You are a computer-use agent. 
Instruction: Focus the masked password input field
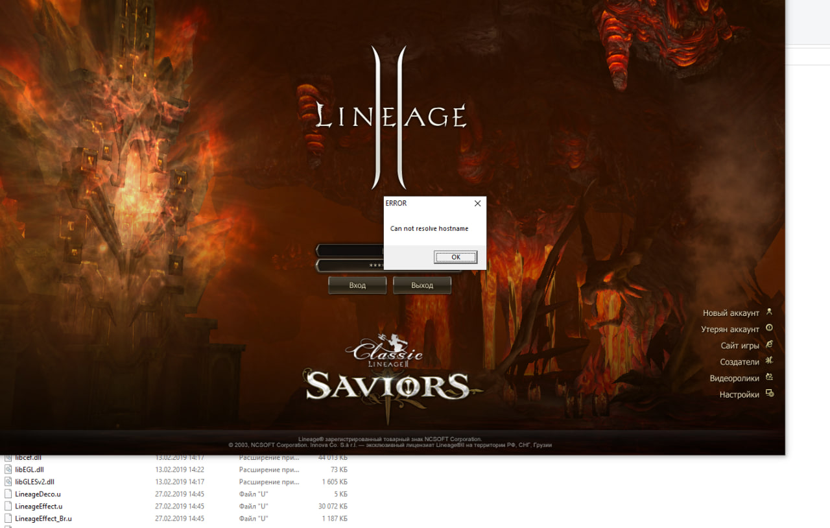350,265
